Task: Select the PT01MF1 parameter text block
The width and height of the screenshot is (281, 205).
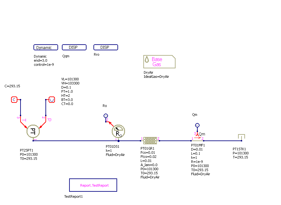Action: pyautogui.click(x=200, y=160)
